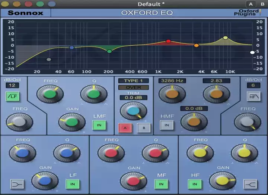
Task: Click the blue LF GAIN knob
Action: pyautogui.click(x=45, y=181)
